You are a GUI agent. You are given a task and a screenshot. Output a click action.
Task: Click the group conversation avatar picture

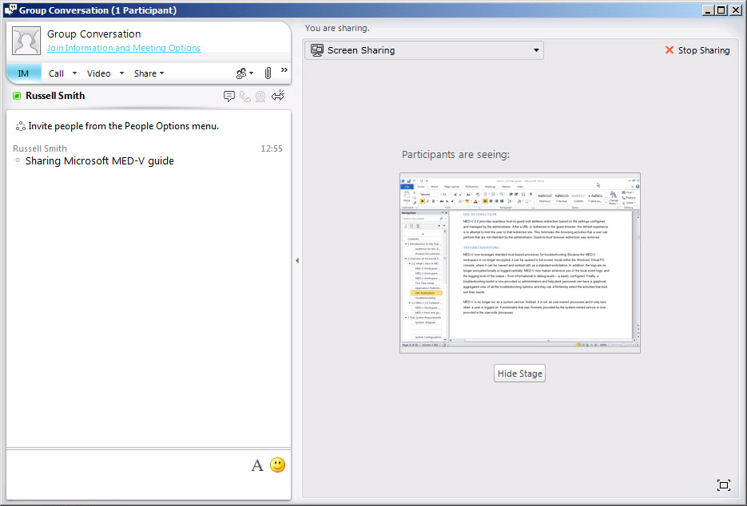(x=26, y=41)
